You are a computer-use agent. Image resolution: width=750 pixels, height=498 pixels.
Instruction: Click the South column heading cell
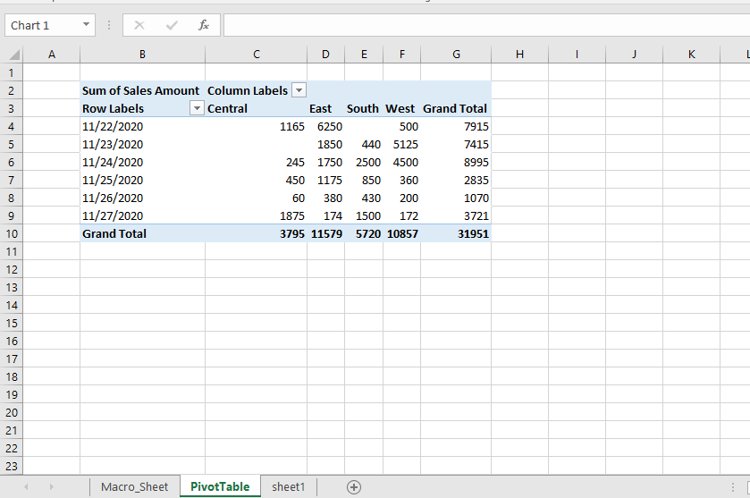click(364, 108)
